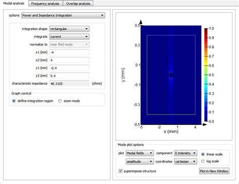Open the integrate 'current' dropdown
The width and height of the screenshot is (239, 184).
pos(69,37)
